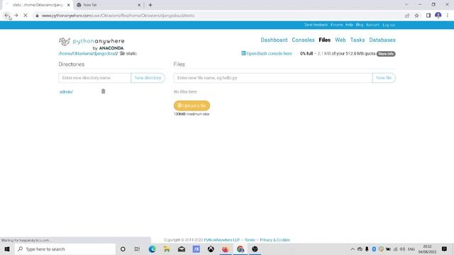Screen dimensions: 454x255
Task: Open the Terms footer link
Action: coord(250,240)
